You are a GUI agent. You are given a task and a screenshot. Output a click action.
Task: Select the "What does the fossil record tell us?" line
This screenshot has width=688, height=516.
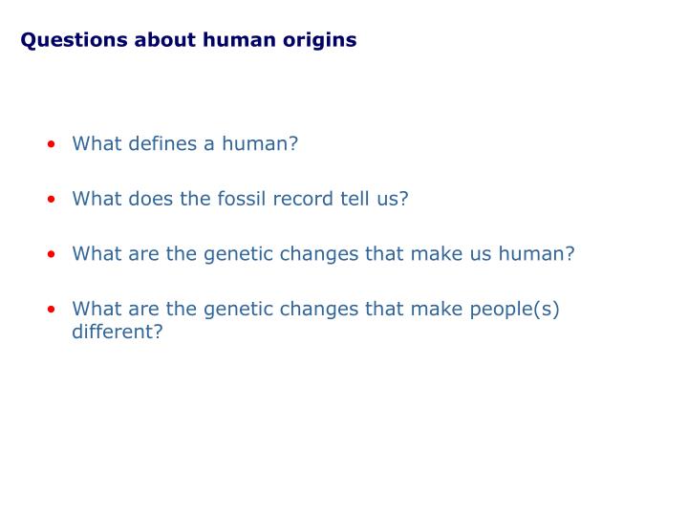click(241, 199)
